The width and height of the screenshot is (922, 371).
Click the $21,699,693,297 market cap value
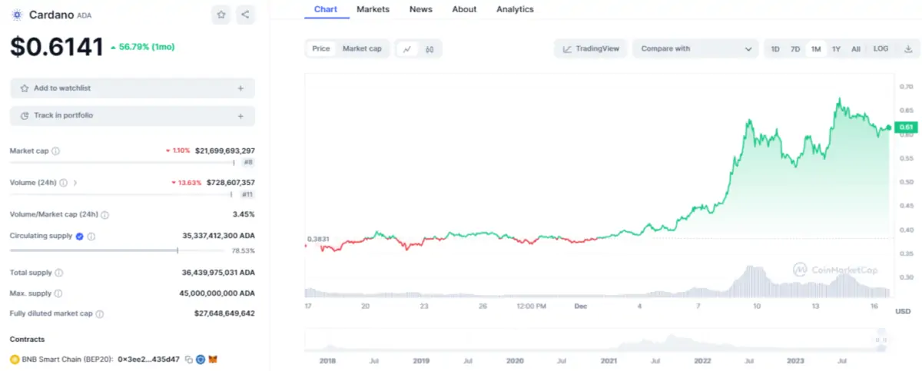(x=225, y=151)
